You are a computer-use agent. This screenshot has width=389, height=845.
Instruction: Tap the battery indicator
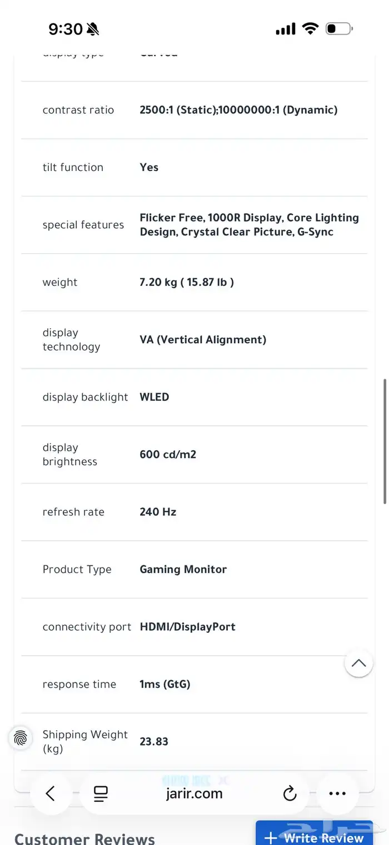(338, 28)
